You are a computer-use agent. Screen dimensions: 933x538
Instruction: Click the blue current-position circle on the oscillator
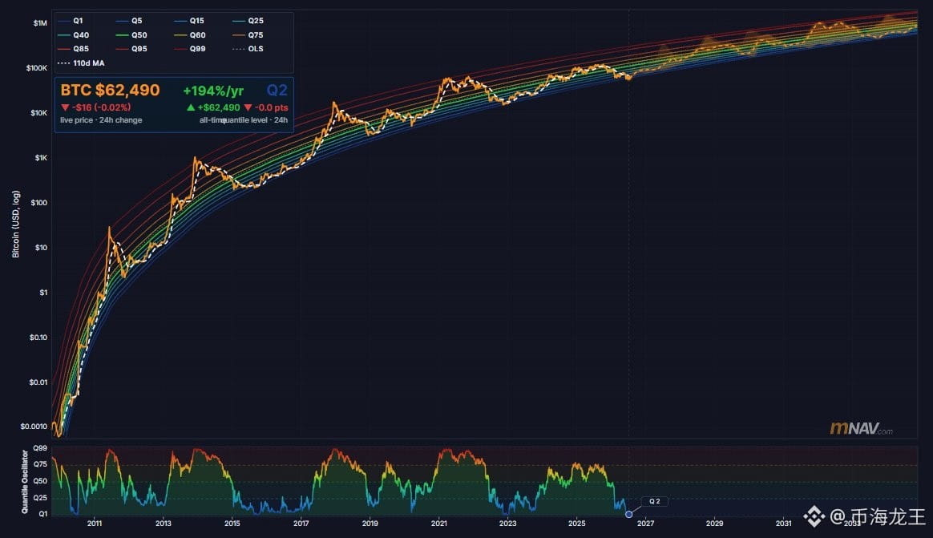(x=629, y=514)
